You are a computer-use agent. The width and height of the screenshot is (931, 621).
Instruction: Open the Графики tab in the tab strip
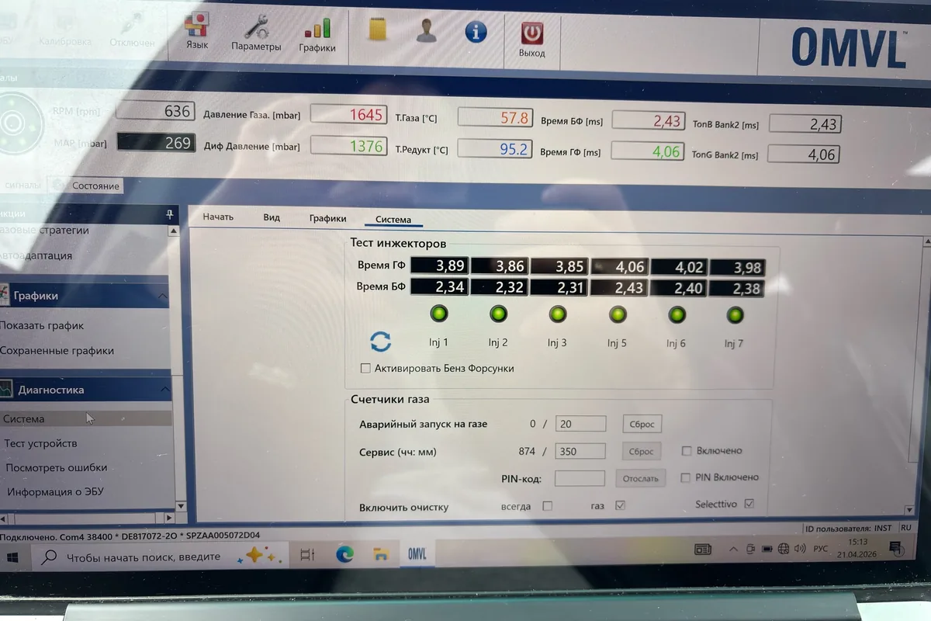point(327,219)
